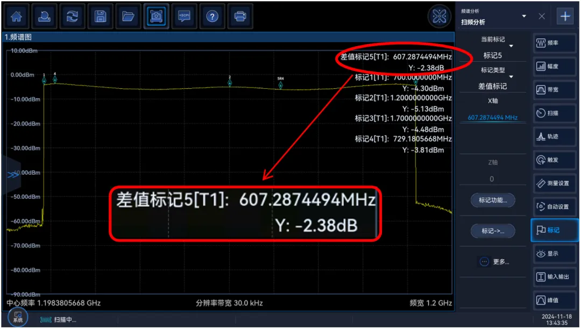Image resolution: width=581 pixels, height=329 pixels.
Task: Click the X轴 frequency value field
Action: [x=492, y=118]
